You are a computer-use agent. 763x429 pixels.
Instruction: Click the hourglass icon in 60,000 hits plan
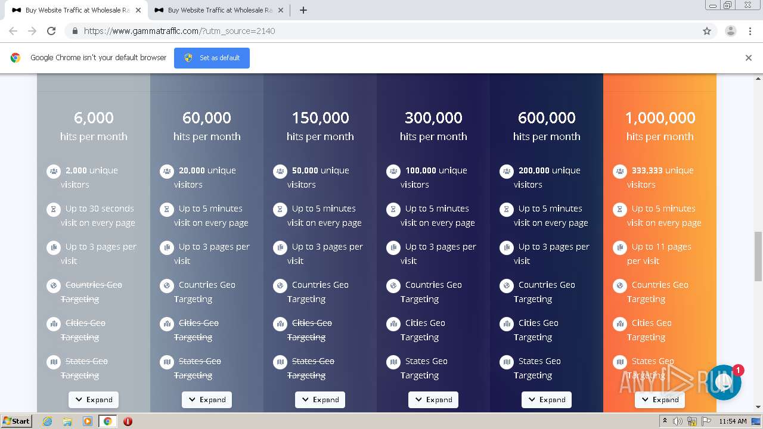167,209
